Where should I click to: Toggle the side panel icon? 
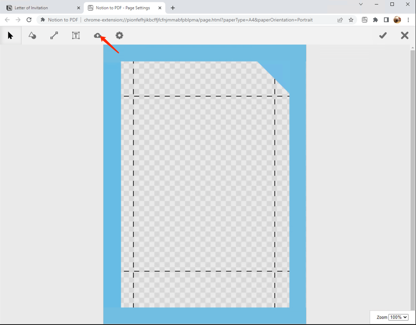coord(386,20)
